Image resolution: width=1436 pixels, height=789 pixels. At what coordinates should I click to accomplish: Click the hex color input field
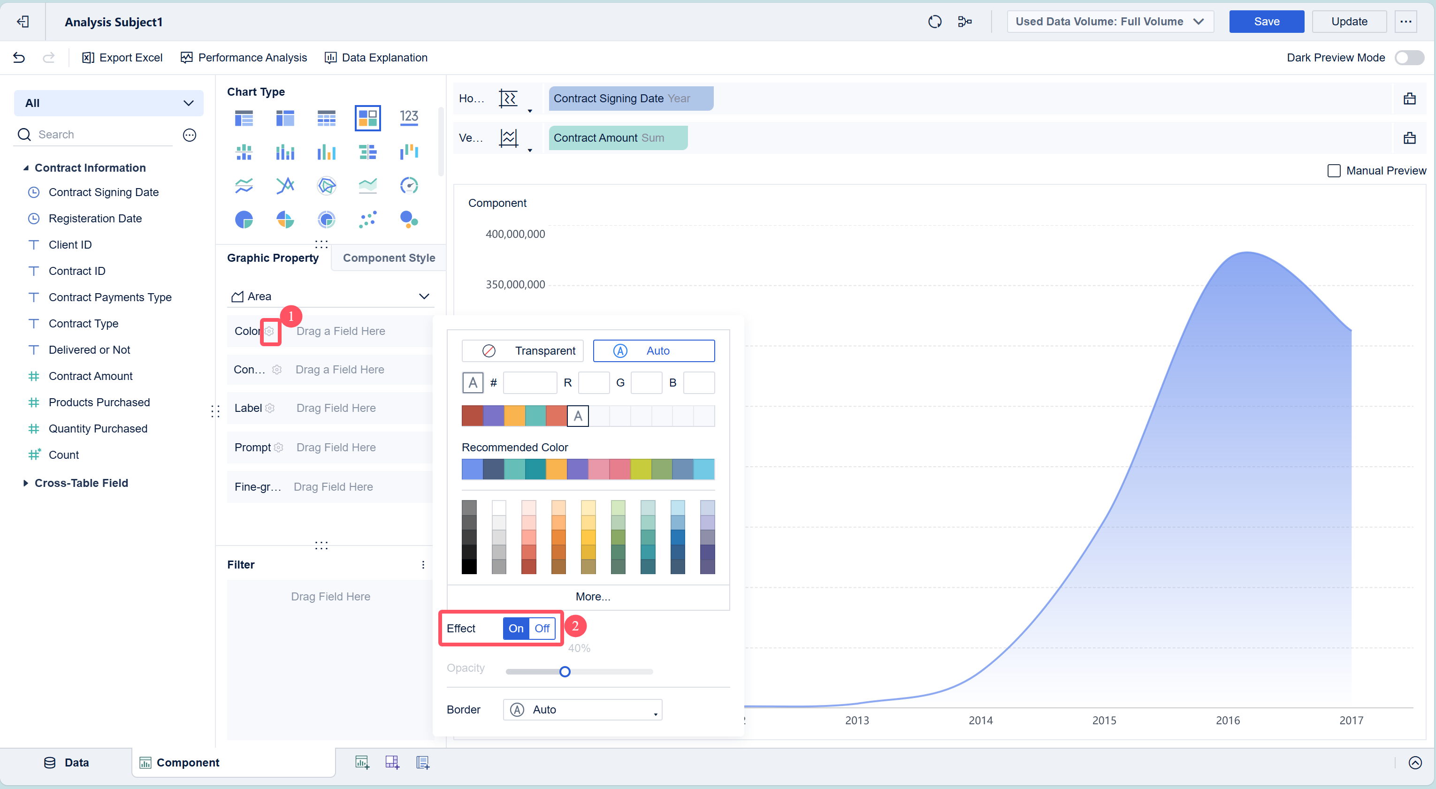(529, 383)
